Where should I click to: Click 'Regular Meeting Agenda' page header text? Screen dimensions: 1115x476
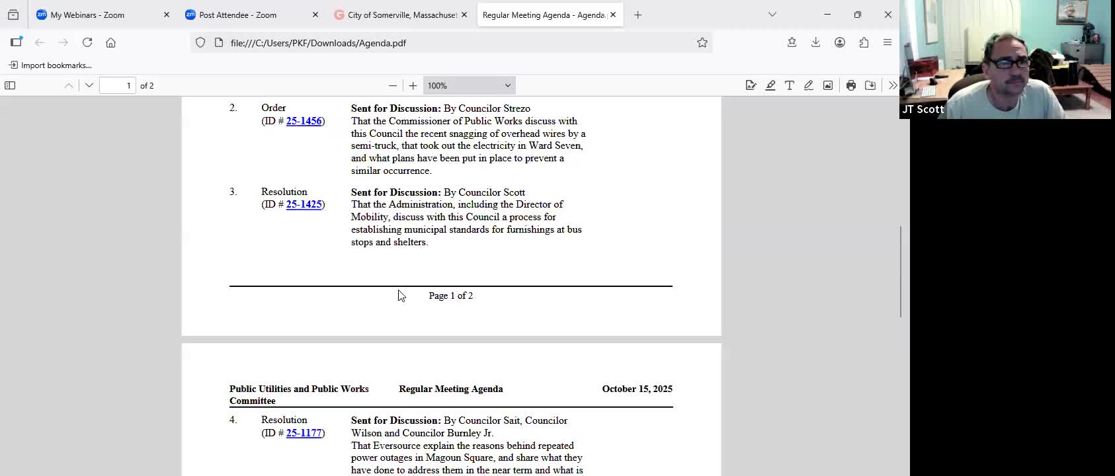tap(451, 389)
